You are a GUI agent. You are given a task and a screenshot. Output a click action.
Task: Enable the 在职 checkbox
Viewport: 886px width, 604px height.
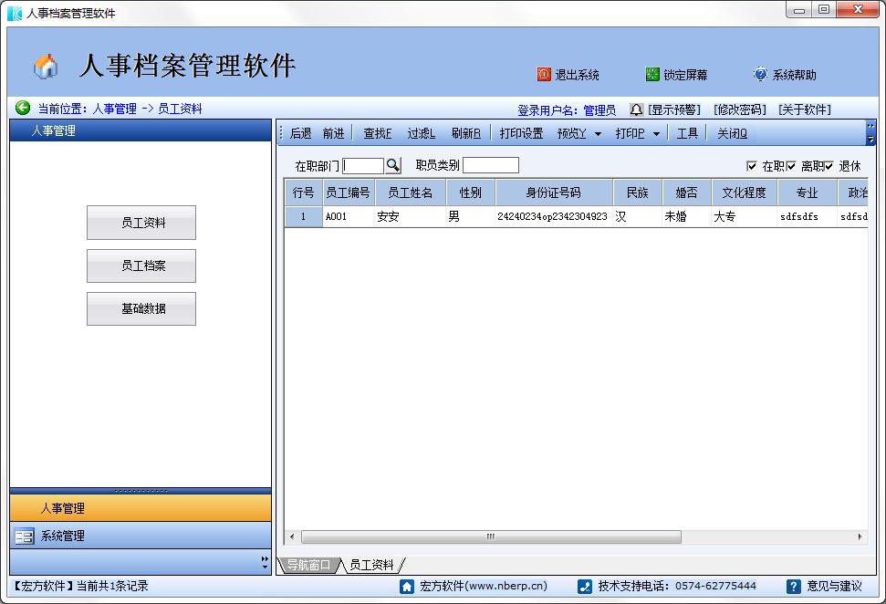(750, 165)
